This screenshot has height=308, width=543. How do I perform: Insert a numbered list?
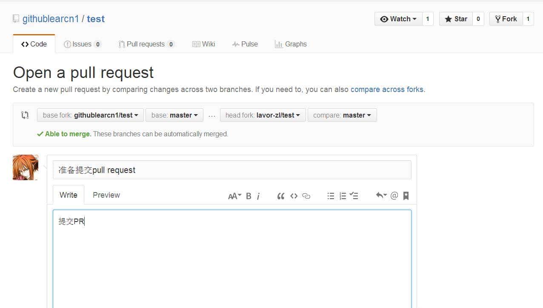pos(343,196)
